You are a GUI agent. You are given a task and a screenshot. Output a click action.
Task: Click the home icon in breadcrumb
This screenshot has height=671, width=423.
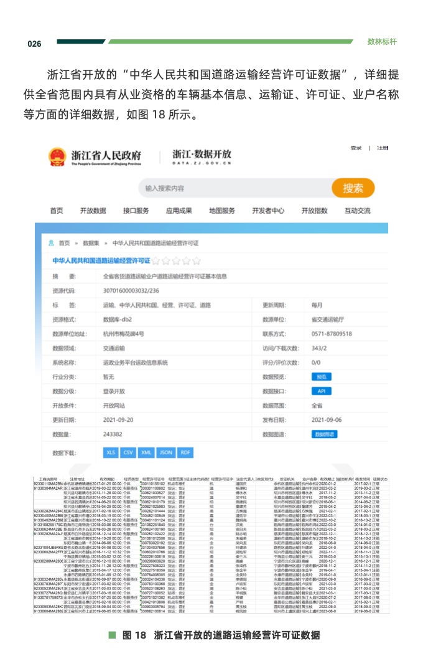tap(49, 242)
